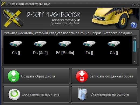Click the 'D:\ [Soft]' drive label
The width and height of the screenshot is (140, 105).
click(40, 53)
